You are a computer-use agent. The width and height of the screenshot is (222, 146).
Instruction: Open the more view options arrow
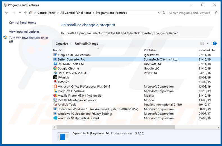click(207, 43)
